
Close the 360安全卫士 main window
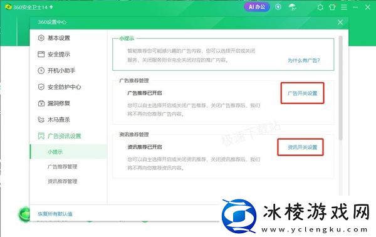[x=368, y=7]
